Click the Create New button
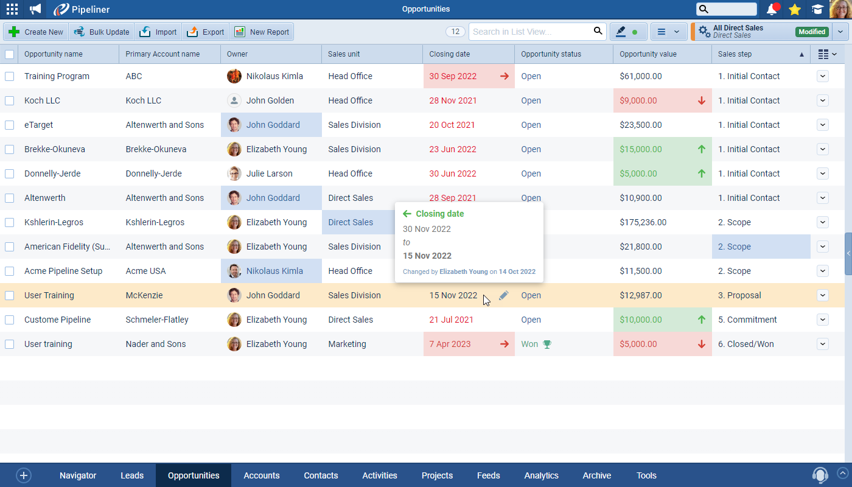Screen dimensions: 852x487 coord(37,32)
